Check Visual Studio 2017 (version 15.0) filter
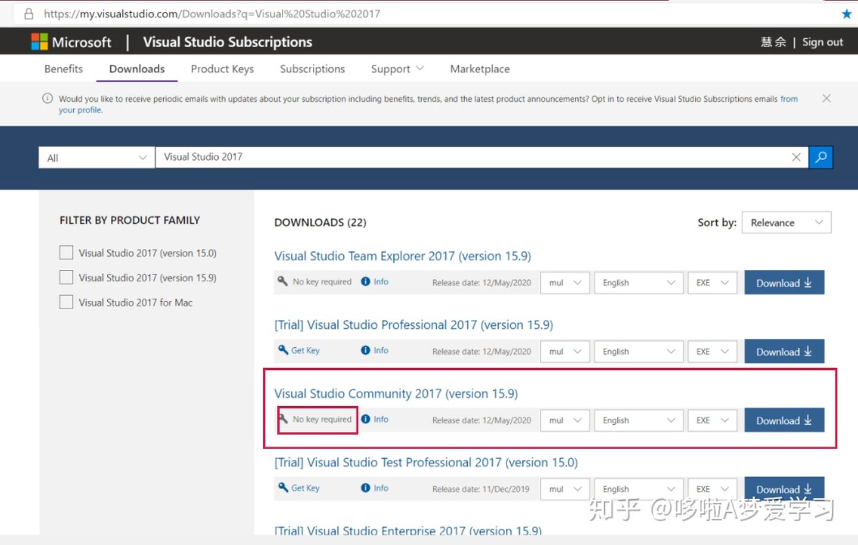This screenshot has width=858, height=545. (66, 253)
